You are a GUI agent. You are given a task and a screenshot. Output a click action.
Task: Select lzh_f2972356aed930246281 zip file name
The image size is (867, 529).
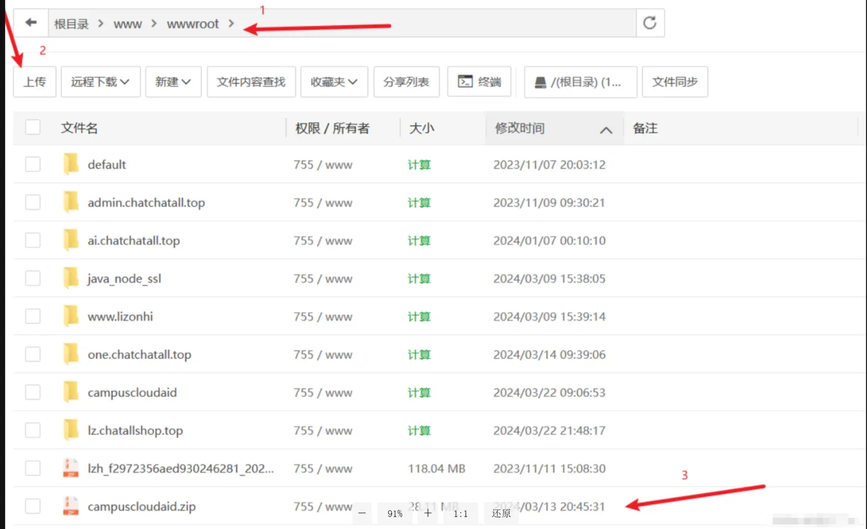[181, 469]
